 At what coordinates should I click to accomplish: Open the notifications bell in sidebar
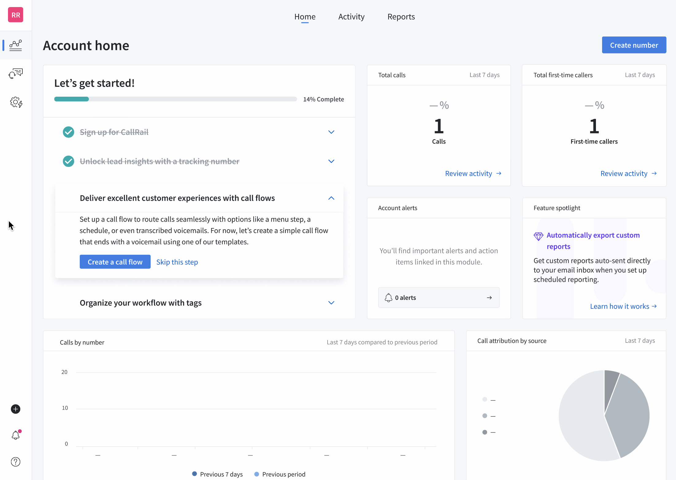[16, 435]
